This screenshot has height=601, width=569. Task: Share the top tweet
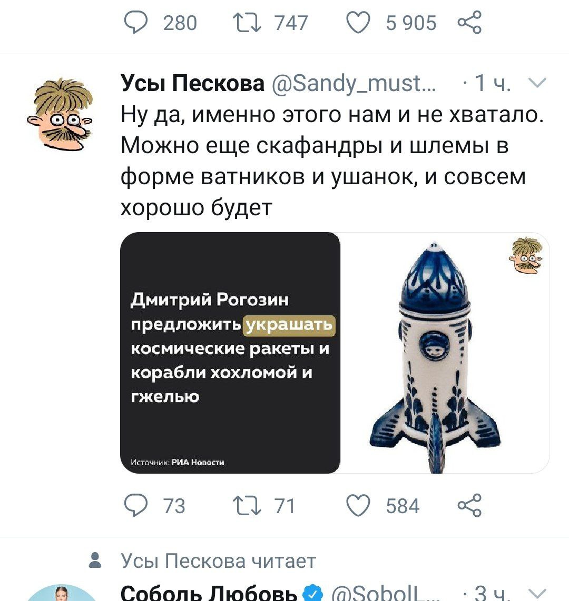pos(469,22)
